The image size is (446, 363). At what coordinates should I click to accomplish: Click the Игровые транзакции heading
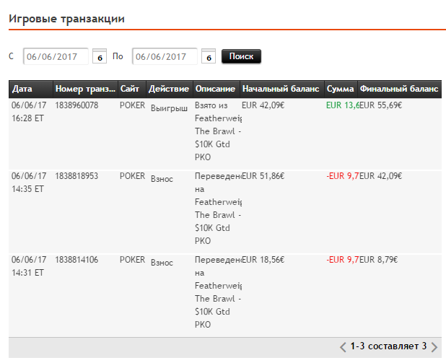click(x=66, y=19)
